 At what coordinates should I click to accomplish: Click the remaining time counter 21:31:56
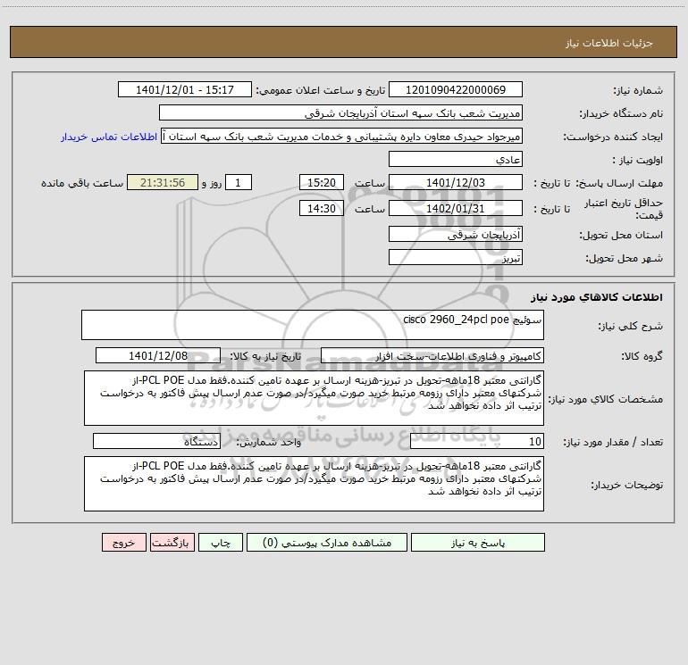(163, 182)
